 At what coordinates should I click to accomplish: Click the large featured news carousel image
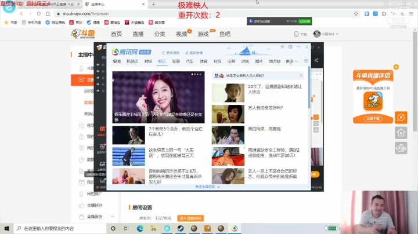tap(158, 97)
